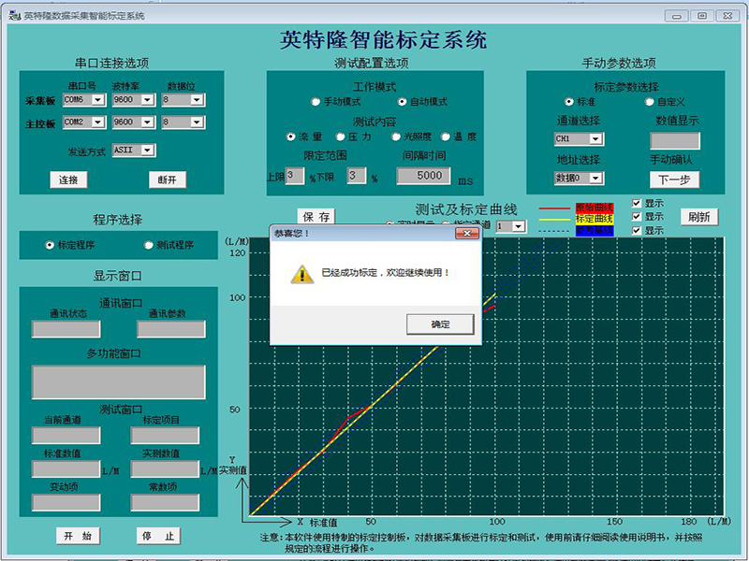Select 自定义 calibration parameter option
749x561 pixels.
click(x=650, y=101)
